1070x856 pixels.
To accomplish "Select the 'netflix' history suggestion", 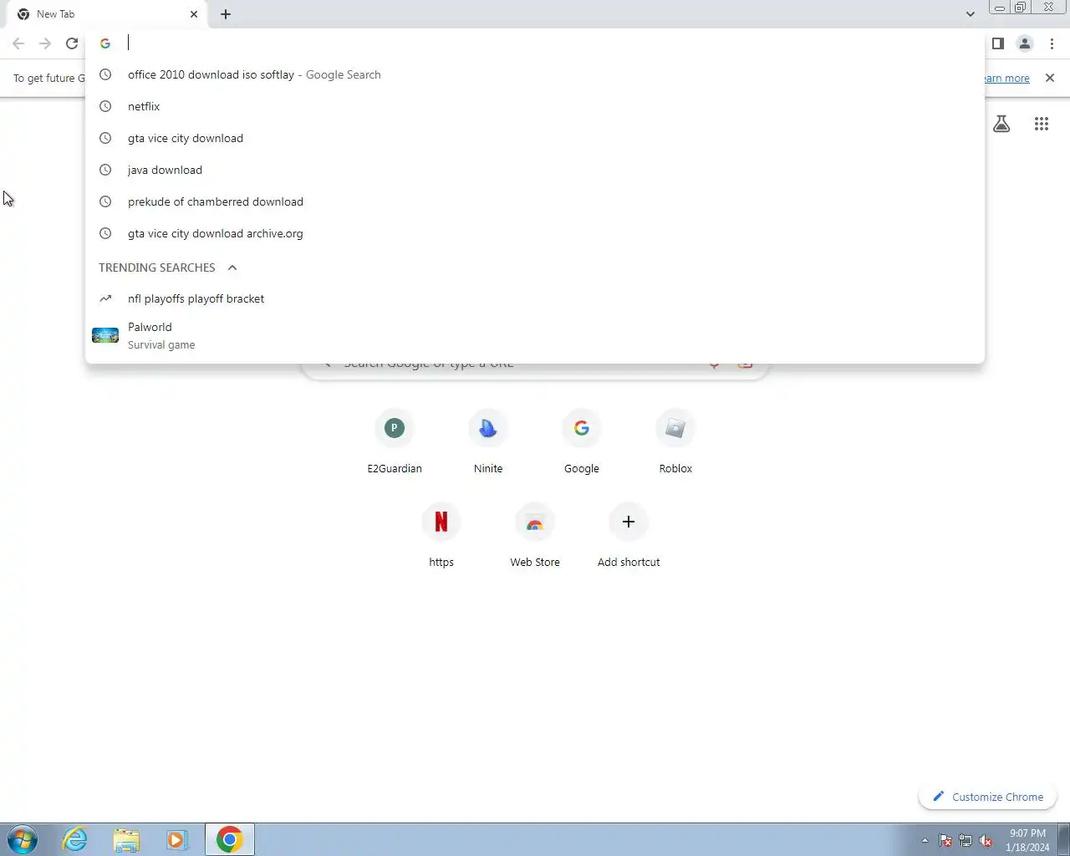I will [535, 106].
